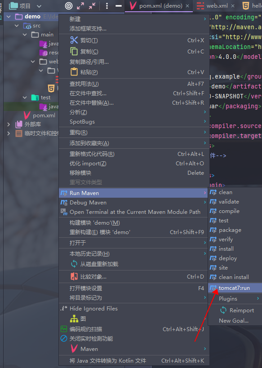This screenshot has width=262, height=368.
Task: Run the Maven compile goal
Action: coord(235,211)
